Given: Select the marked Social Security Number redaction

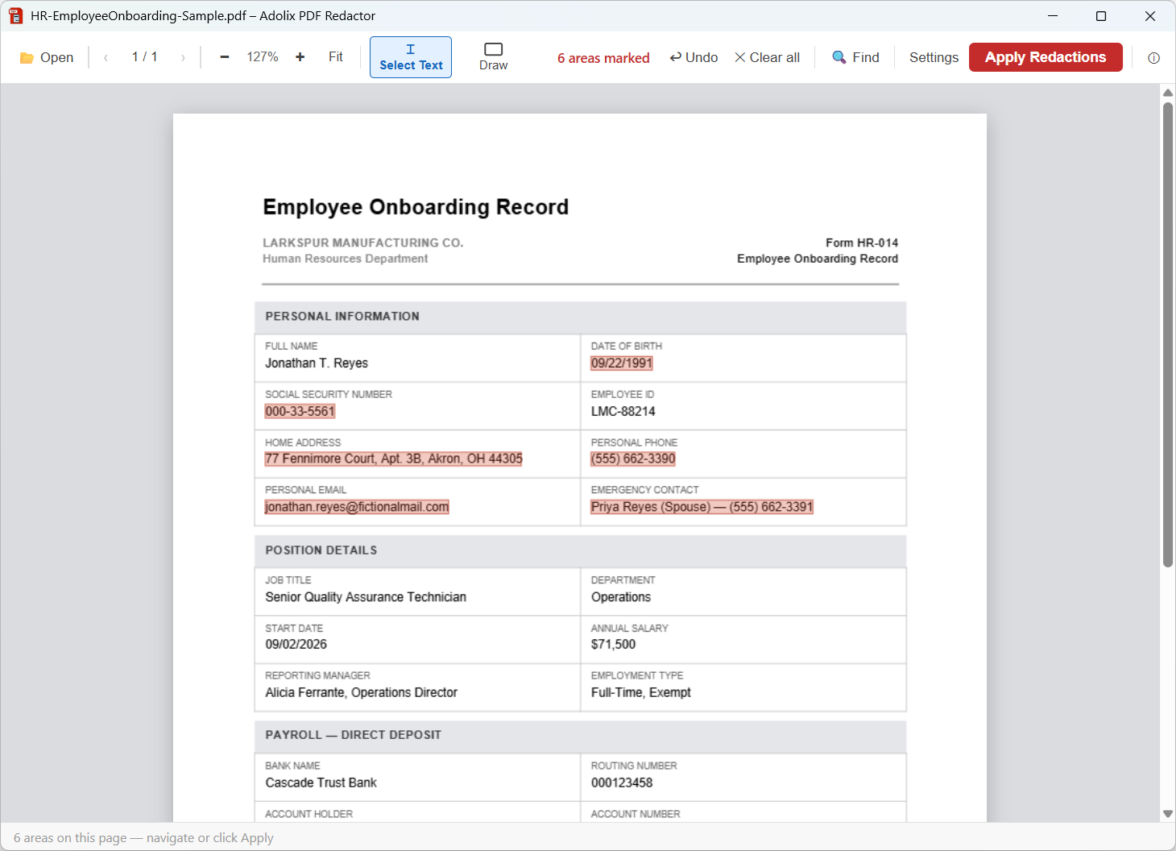Looking at the screenshot, I should coord(300,411).
